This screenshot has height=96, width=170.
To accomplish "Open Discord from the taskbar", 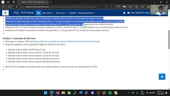I will pos(92,93).
